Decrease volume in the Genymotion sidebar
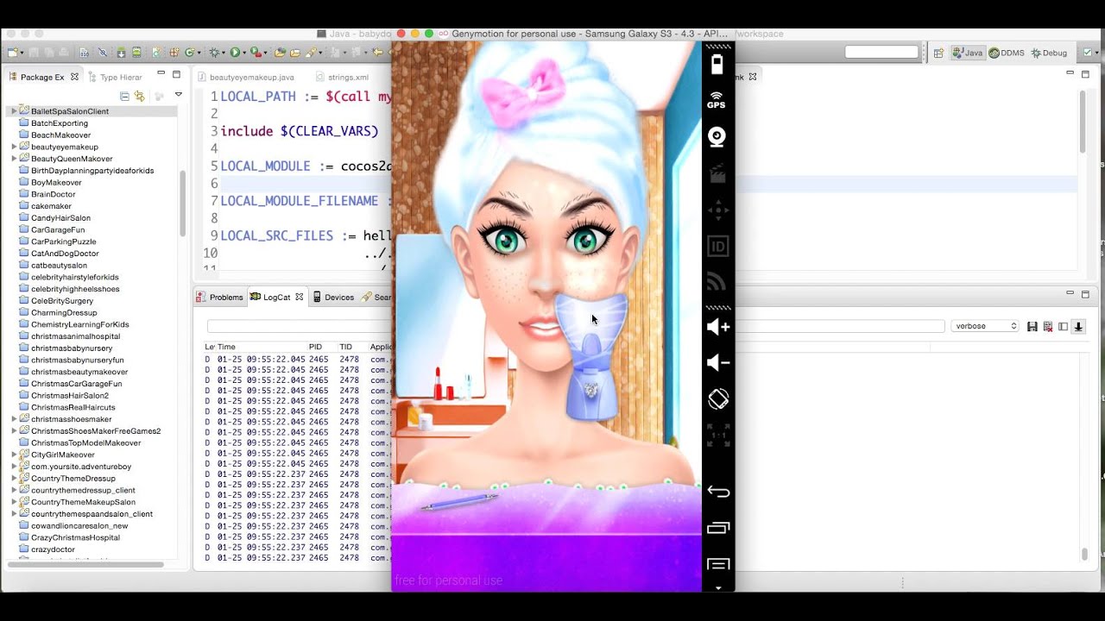 718,363
